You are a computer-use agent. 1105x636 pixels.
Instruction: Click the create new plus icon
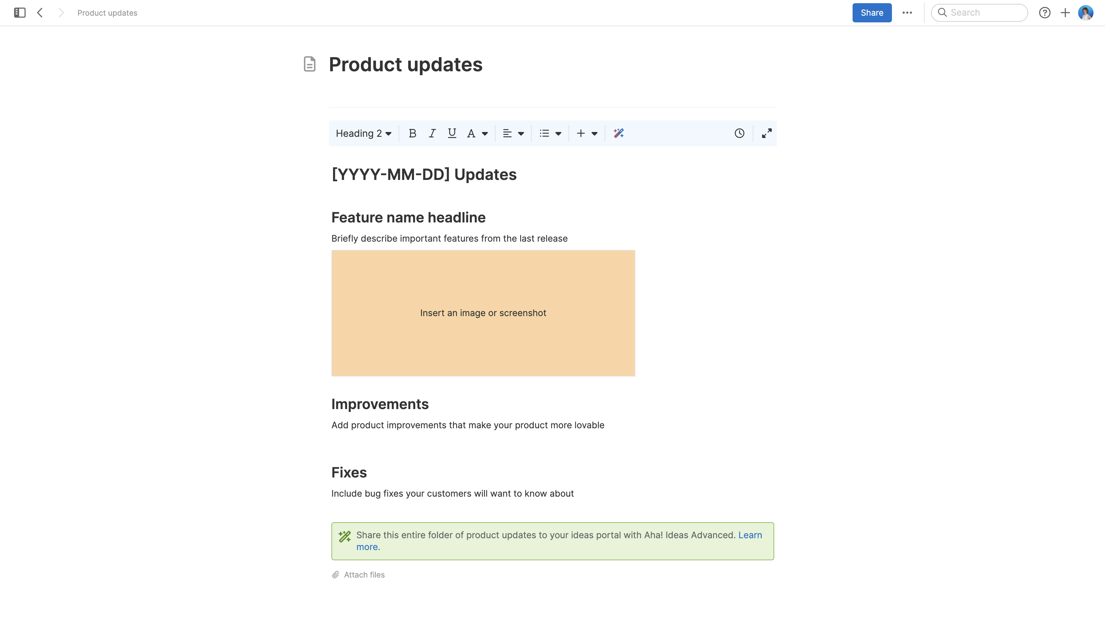(1065, 13)
